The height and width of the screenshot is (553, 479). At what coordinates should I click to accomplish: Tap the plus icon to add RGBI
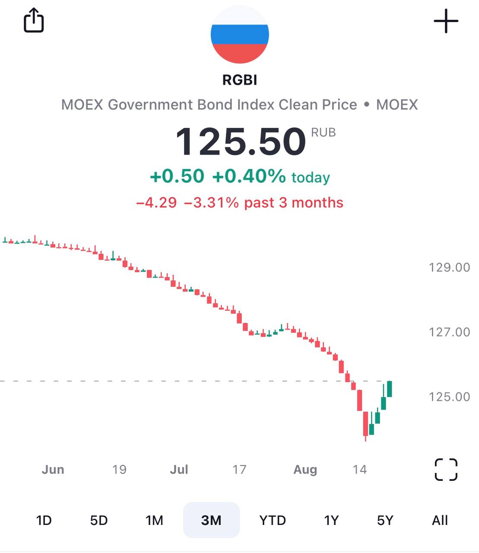446,21
